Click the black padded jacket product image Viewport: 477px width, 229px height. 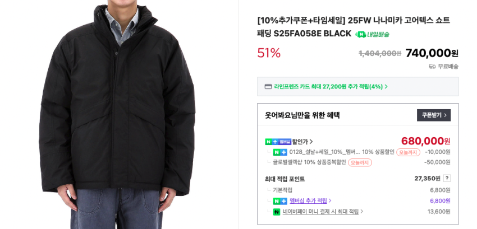pos(117,114)
